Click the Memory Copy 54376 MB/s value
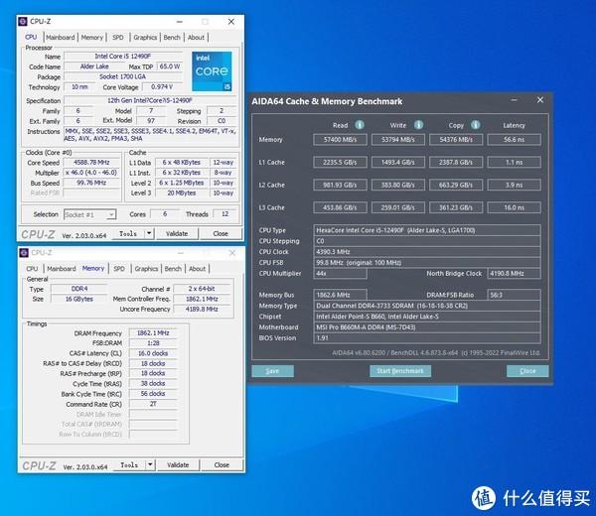Screen dimensions: 596x516 click(456, 139)
